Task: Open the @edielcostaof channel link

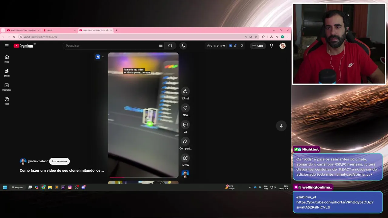Action: (x=38, y=161)
